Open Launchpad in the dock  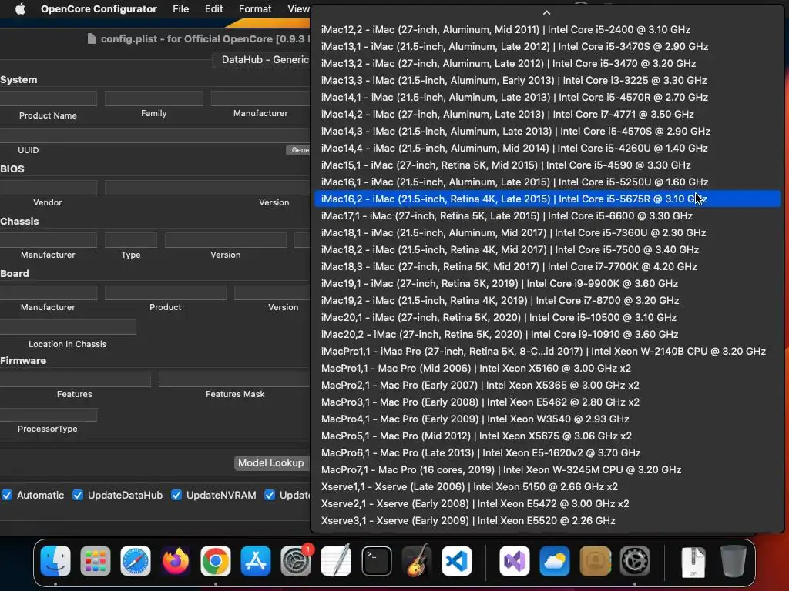[95, 560]
